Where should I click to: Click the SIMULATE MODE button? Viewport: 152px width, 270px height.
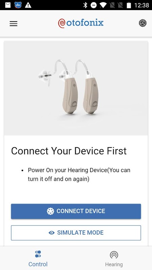76,233
